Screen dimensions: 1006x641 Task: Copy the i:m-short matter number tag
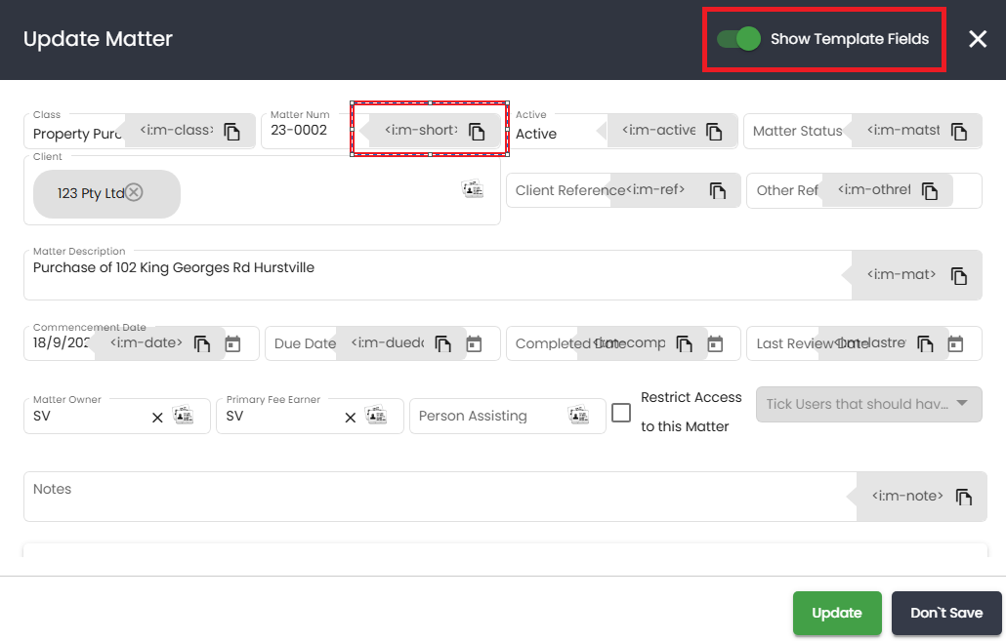pyautogui.click(x=477, y=132)
